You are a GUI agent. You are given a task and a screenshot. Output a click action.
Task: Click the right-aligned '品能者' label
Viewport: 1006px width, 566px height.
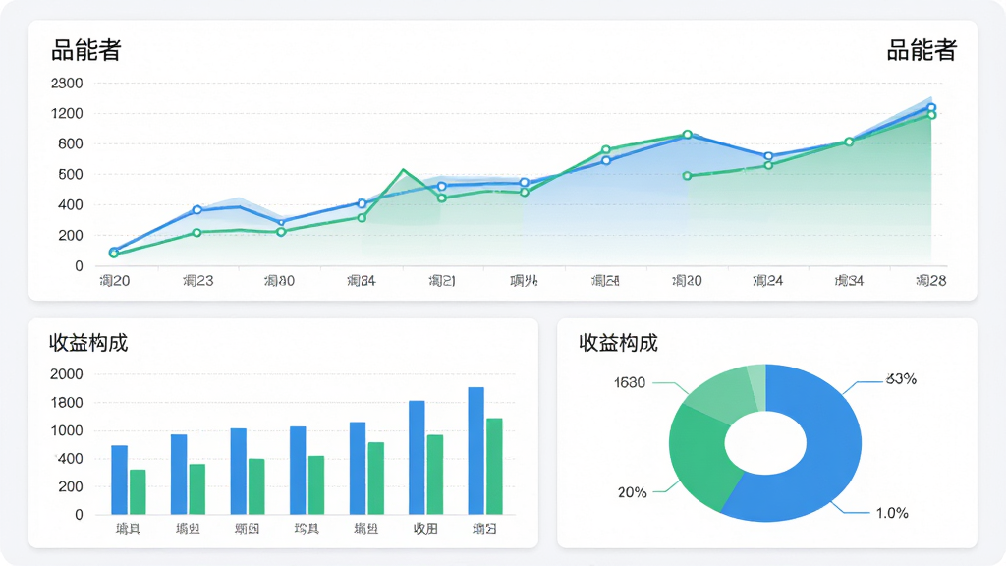(922, 50)
